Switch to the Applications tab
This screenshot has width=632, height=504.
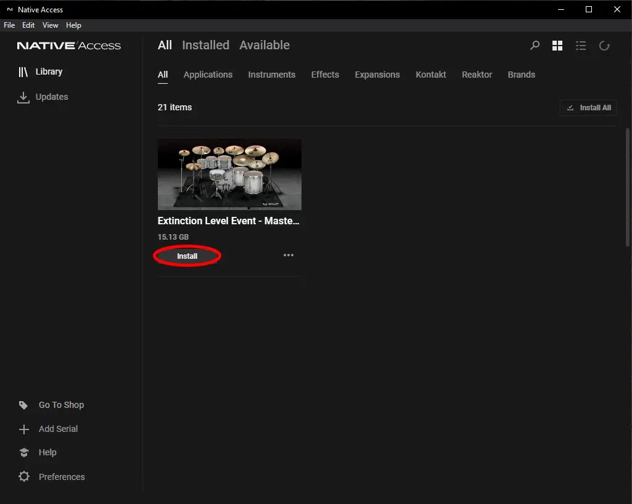[208, 75]
